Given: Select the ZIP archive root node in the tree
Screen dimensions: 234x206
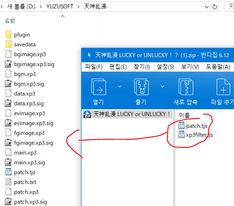Looking at the screenshot, I should tap(128, 114).
